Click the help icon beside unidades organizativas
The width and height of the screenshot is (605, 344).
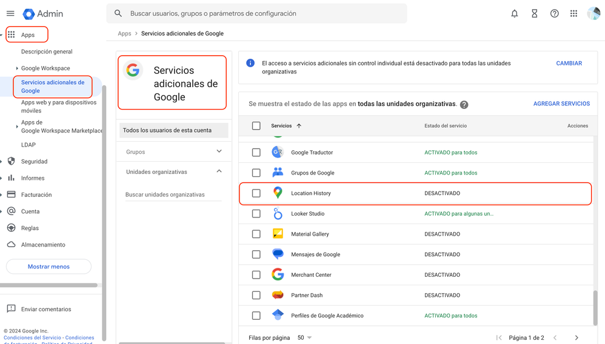[464, 105]
